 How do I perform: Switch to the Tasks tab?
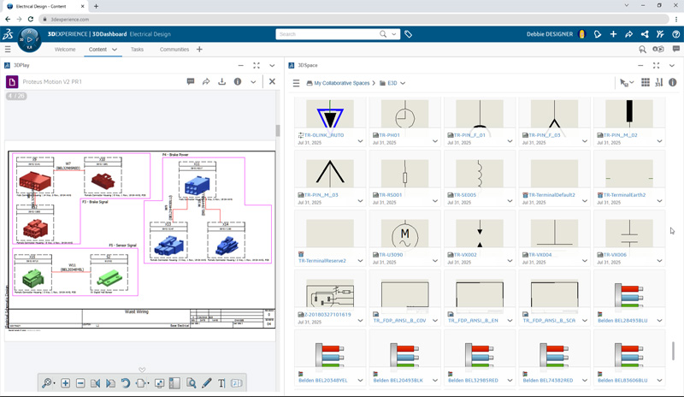[x=137, y=50]
